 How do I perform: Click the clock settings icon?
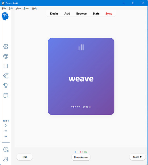click(x=6, y=149)
